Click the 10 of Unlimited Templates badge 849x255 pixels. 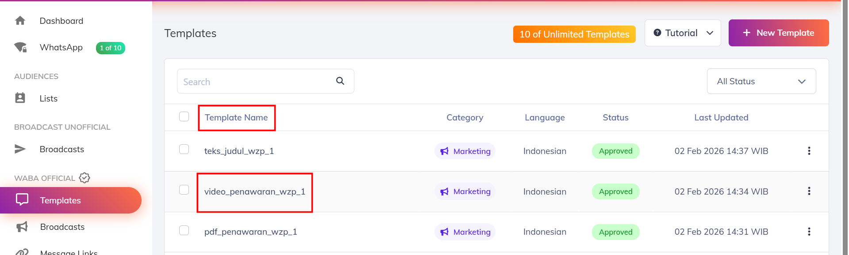point(574,34)
